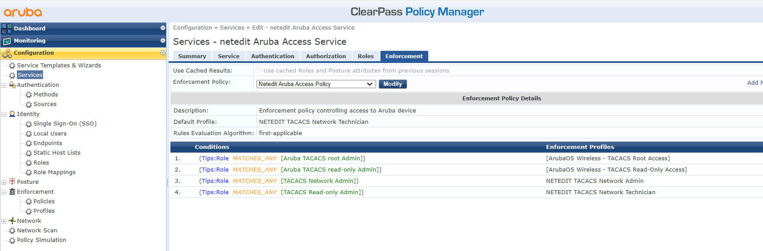763x251 pixels.
Task: Click the Dashboard panel icon
Action: pyautogui.click(x=7, y=29)
